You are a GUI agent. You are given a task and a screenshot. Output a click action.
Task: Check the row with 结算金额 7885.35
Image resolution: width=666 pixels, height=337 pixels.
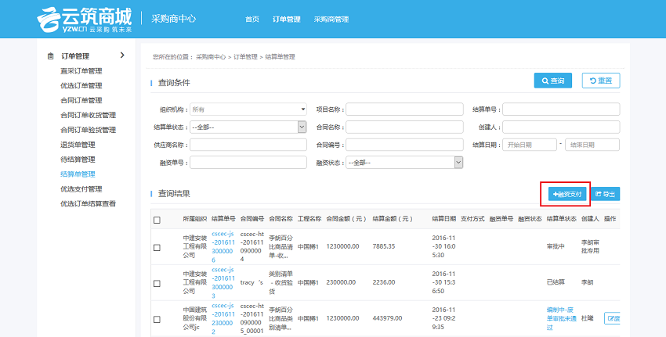tap(157, 248)
